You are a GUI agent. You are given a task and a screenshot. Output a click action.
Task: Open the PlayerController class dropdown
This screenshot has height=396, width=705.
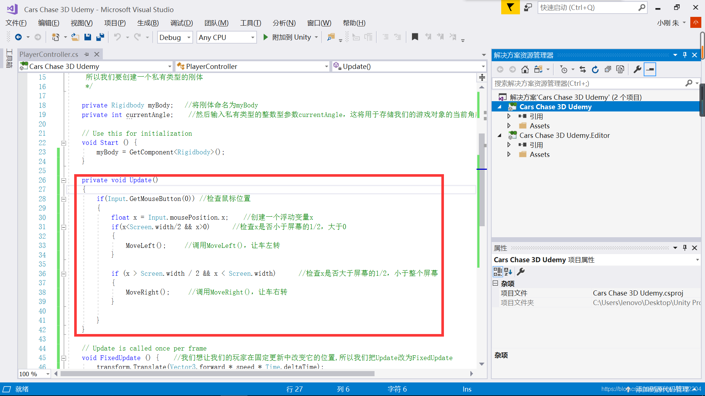pyautogui.click(x=252, y=66)
